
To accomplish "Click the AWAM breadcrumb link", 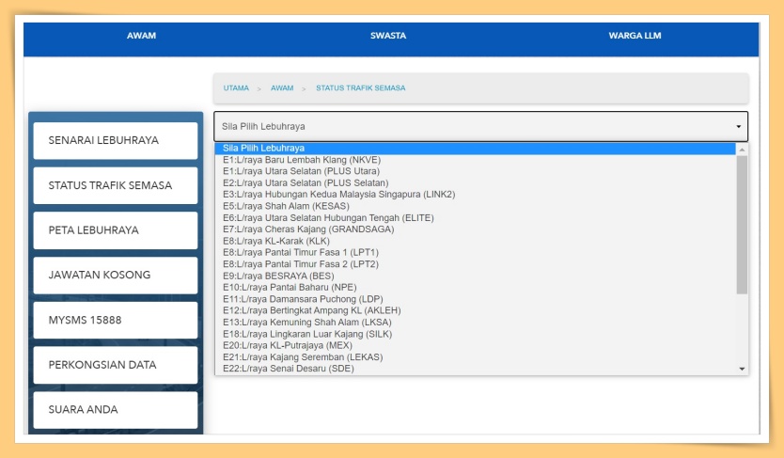I will point(282,88).
